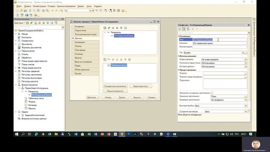Screen dimensions: 270x152
Task: Click Move attribute down icon in business process window
Action: [121, 28]
